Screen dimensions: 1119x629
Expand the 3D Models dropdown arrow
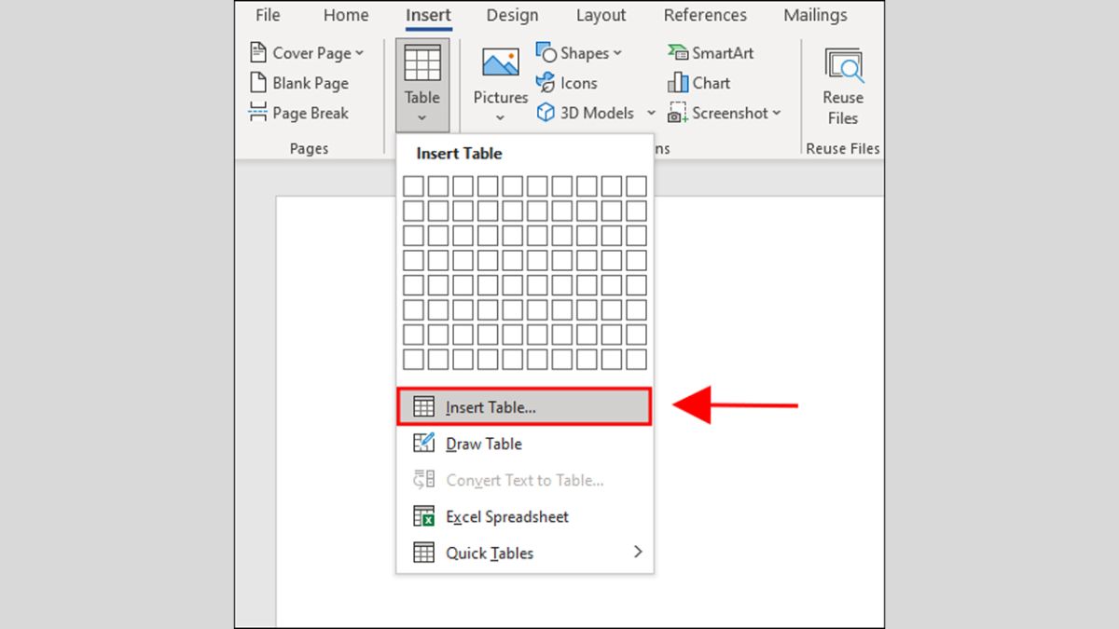pyautogui.click(x=651, y=113)
